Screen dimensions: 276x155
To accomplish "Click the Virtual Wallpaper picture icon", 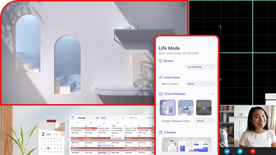I will click(161, 94).
